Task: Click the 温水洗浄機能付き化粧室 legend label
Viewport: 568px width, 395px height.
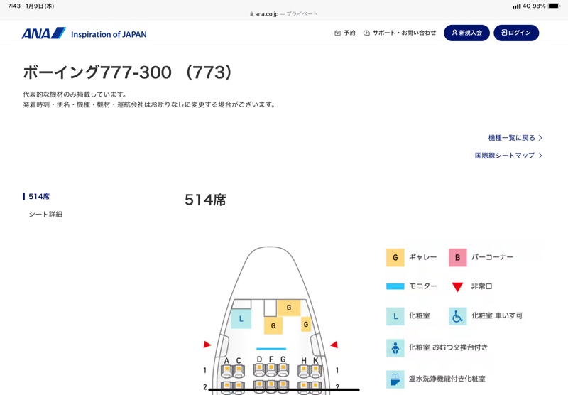Action: [x=447, y=379]
